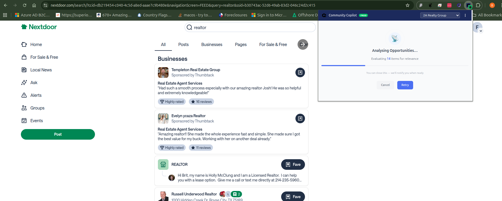Image resolution: width=502 pixels, height=201 pixels.
Task: Reload the Nextdoor page
Action: (25, 5)
